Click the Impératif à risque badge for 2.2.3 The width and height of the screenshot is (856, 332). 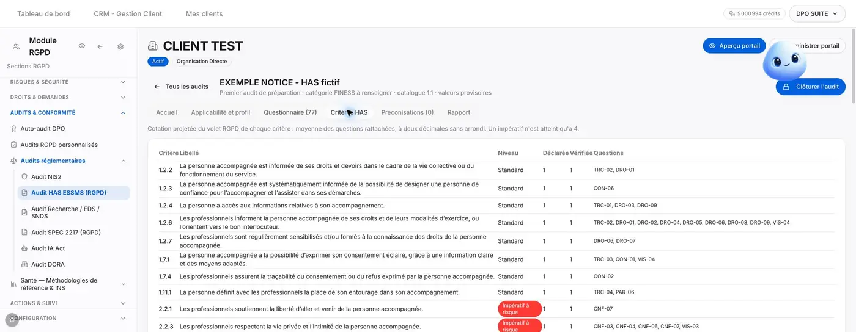click(x=520, y=326)
